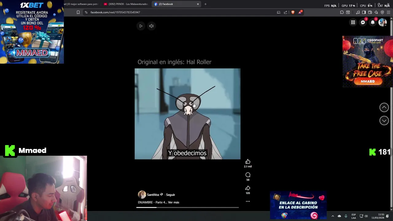The width and height of the screenshot is (393, 221).
Task: Open clock showing 11:55
Action: click(x=378, y=216)
